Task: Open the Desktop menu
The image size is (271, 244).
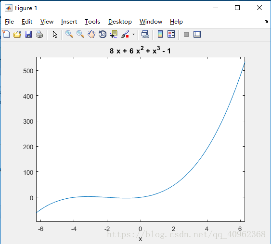Action: coord(120,22)
